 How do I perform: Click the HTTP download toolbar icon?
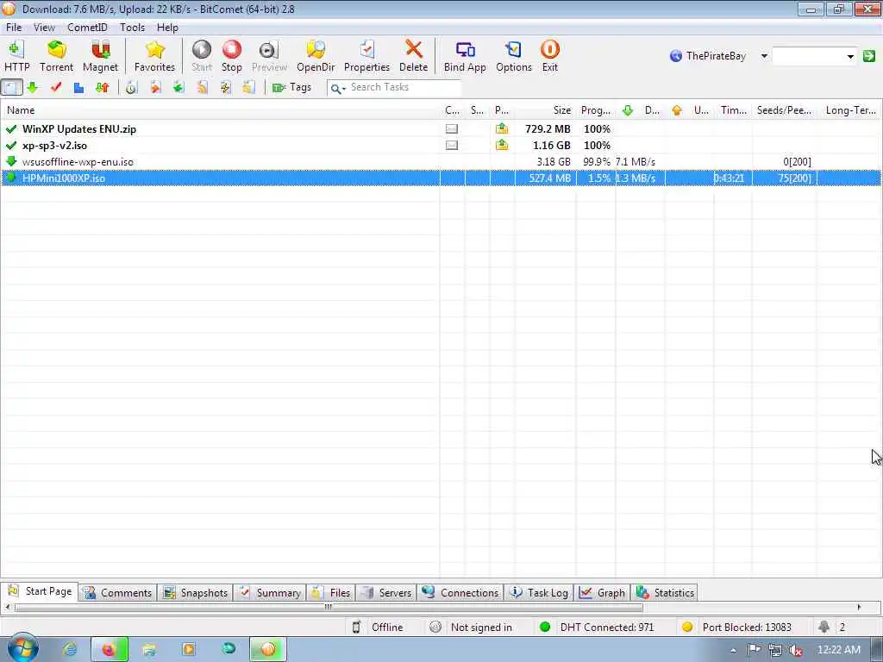(17, 56)
